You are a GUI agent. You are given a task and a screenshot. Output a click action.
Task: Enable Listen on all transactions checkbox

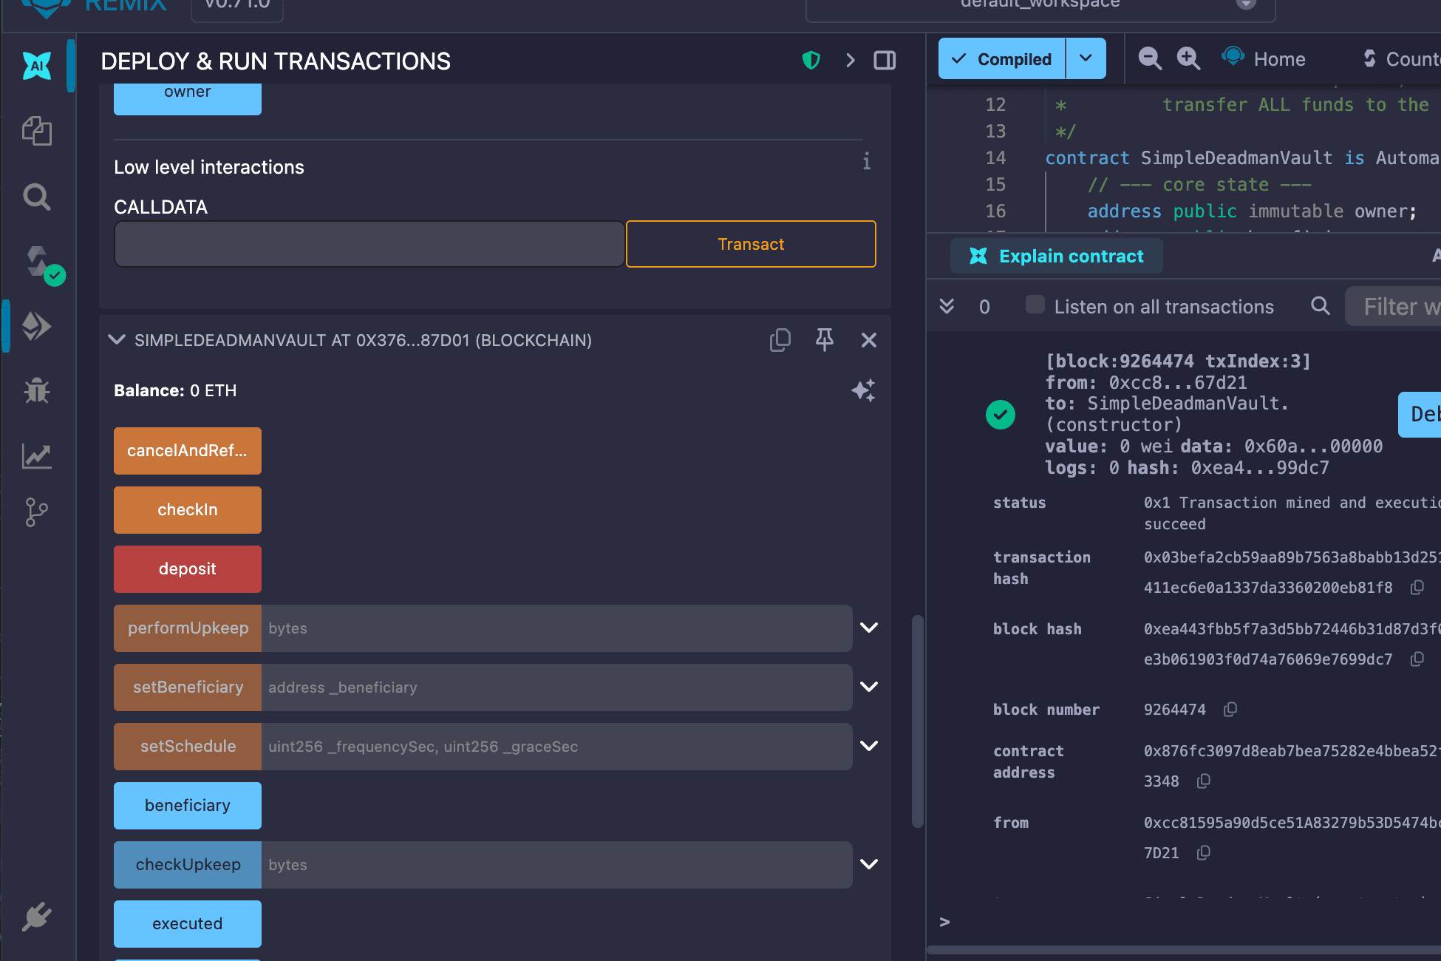(1035, 305)
